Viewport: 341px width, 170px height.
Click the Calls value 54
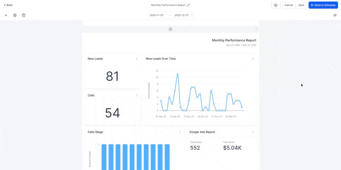point(113,113)
